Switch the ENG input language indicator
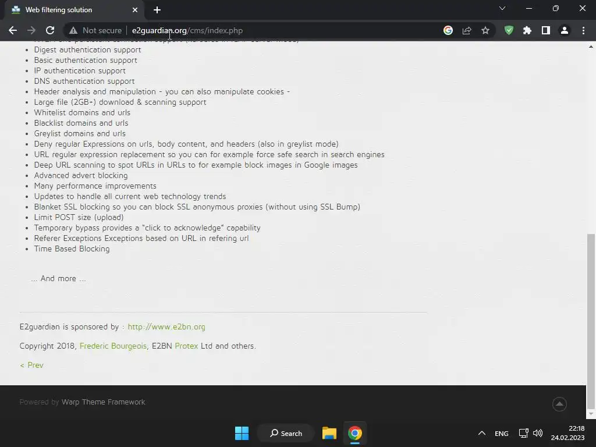Image resolution: width=596 pixels, height=447 pixels. tap(501, 433)
